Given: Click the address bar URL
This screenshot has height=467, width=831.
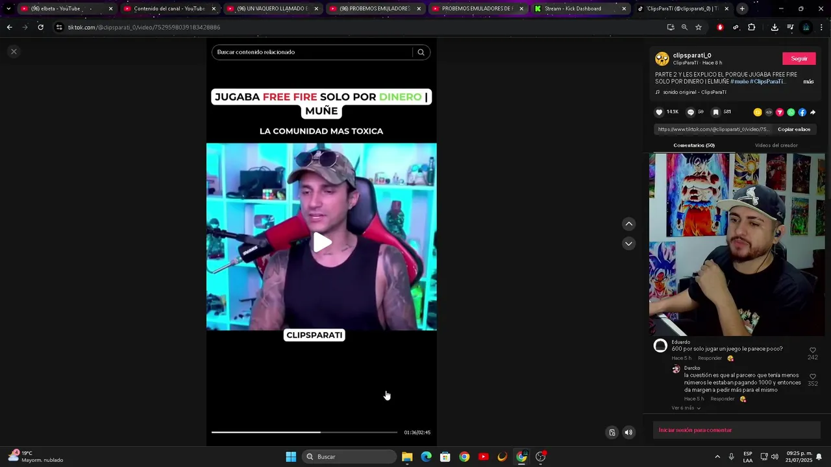Looking at the screenshot, I should pos(144,27).
